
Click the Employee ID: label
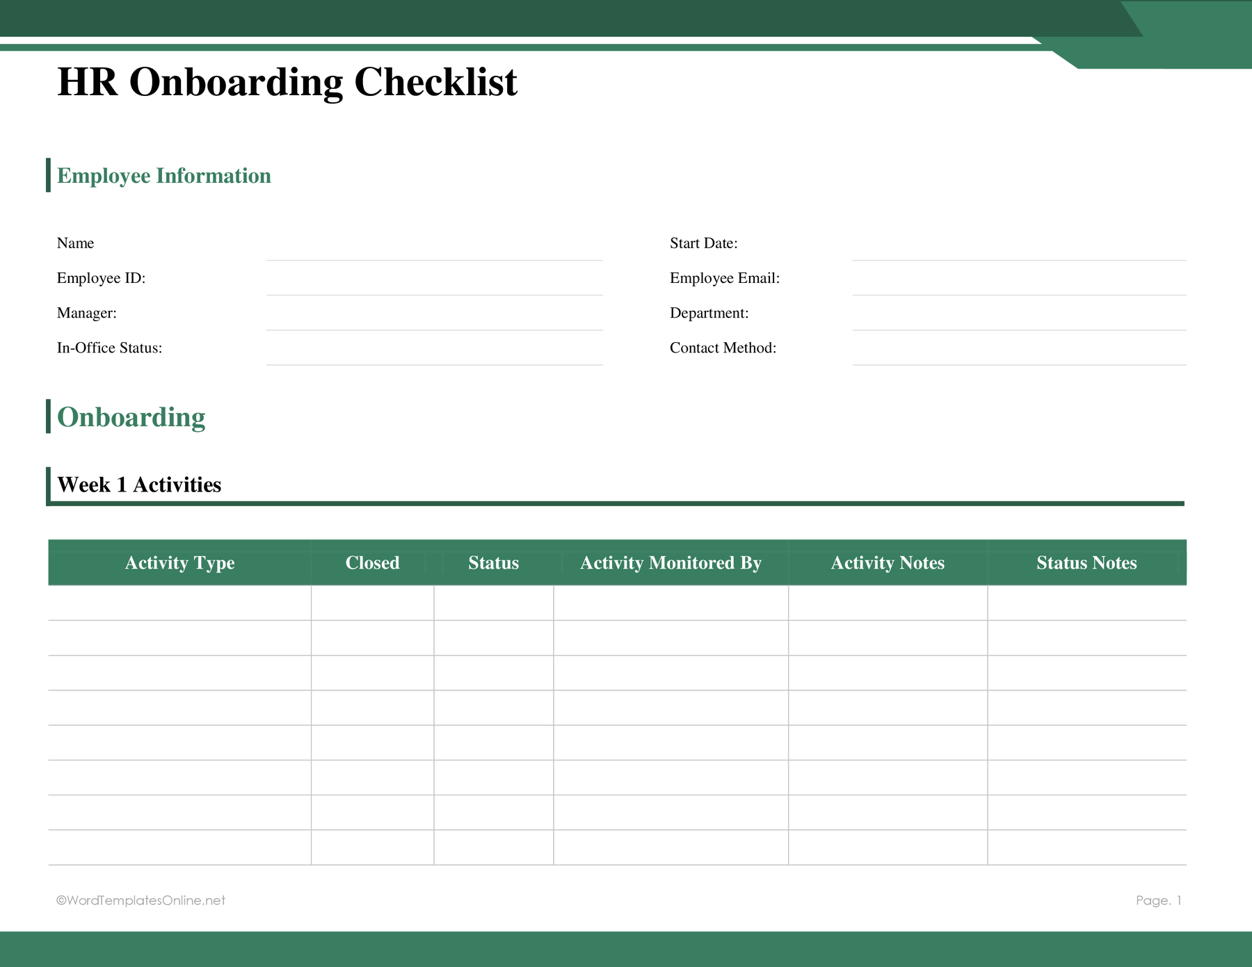102,278
